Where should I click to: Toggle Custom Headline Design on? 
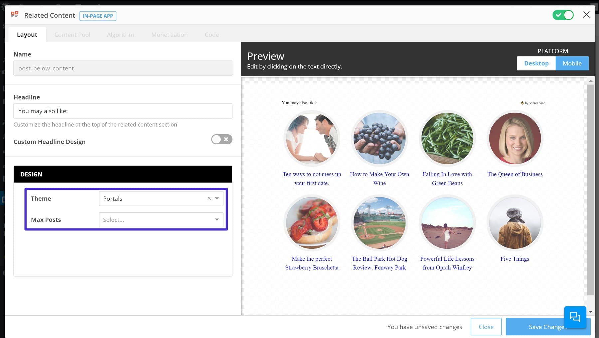[222, 139]
